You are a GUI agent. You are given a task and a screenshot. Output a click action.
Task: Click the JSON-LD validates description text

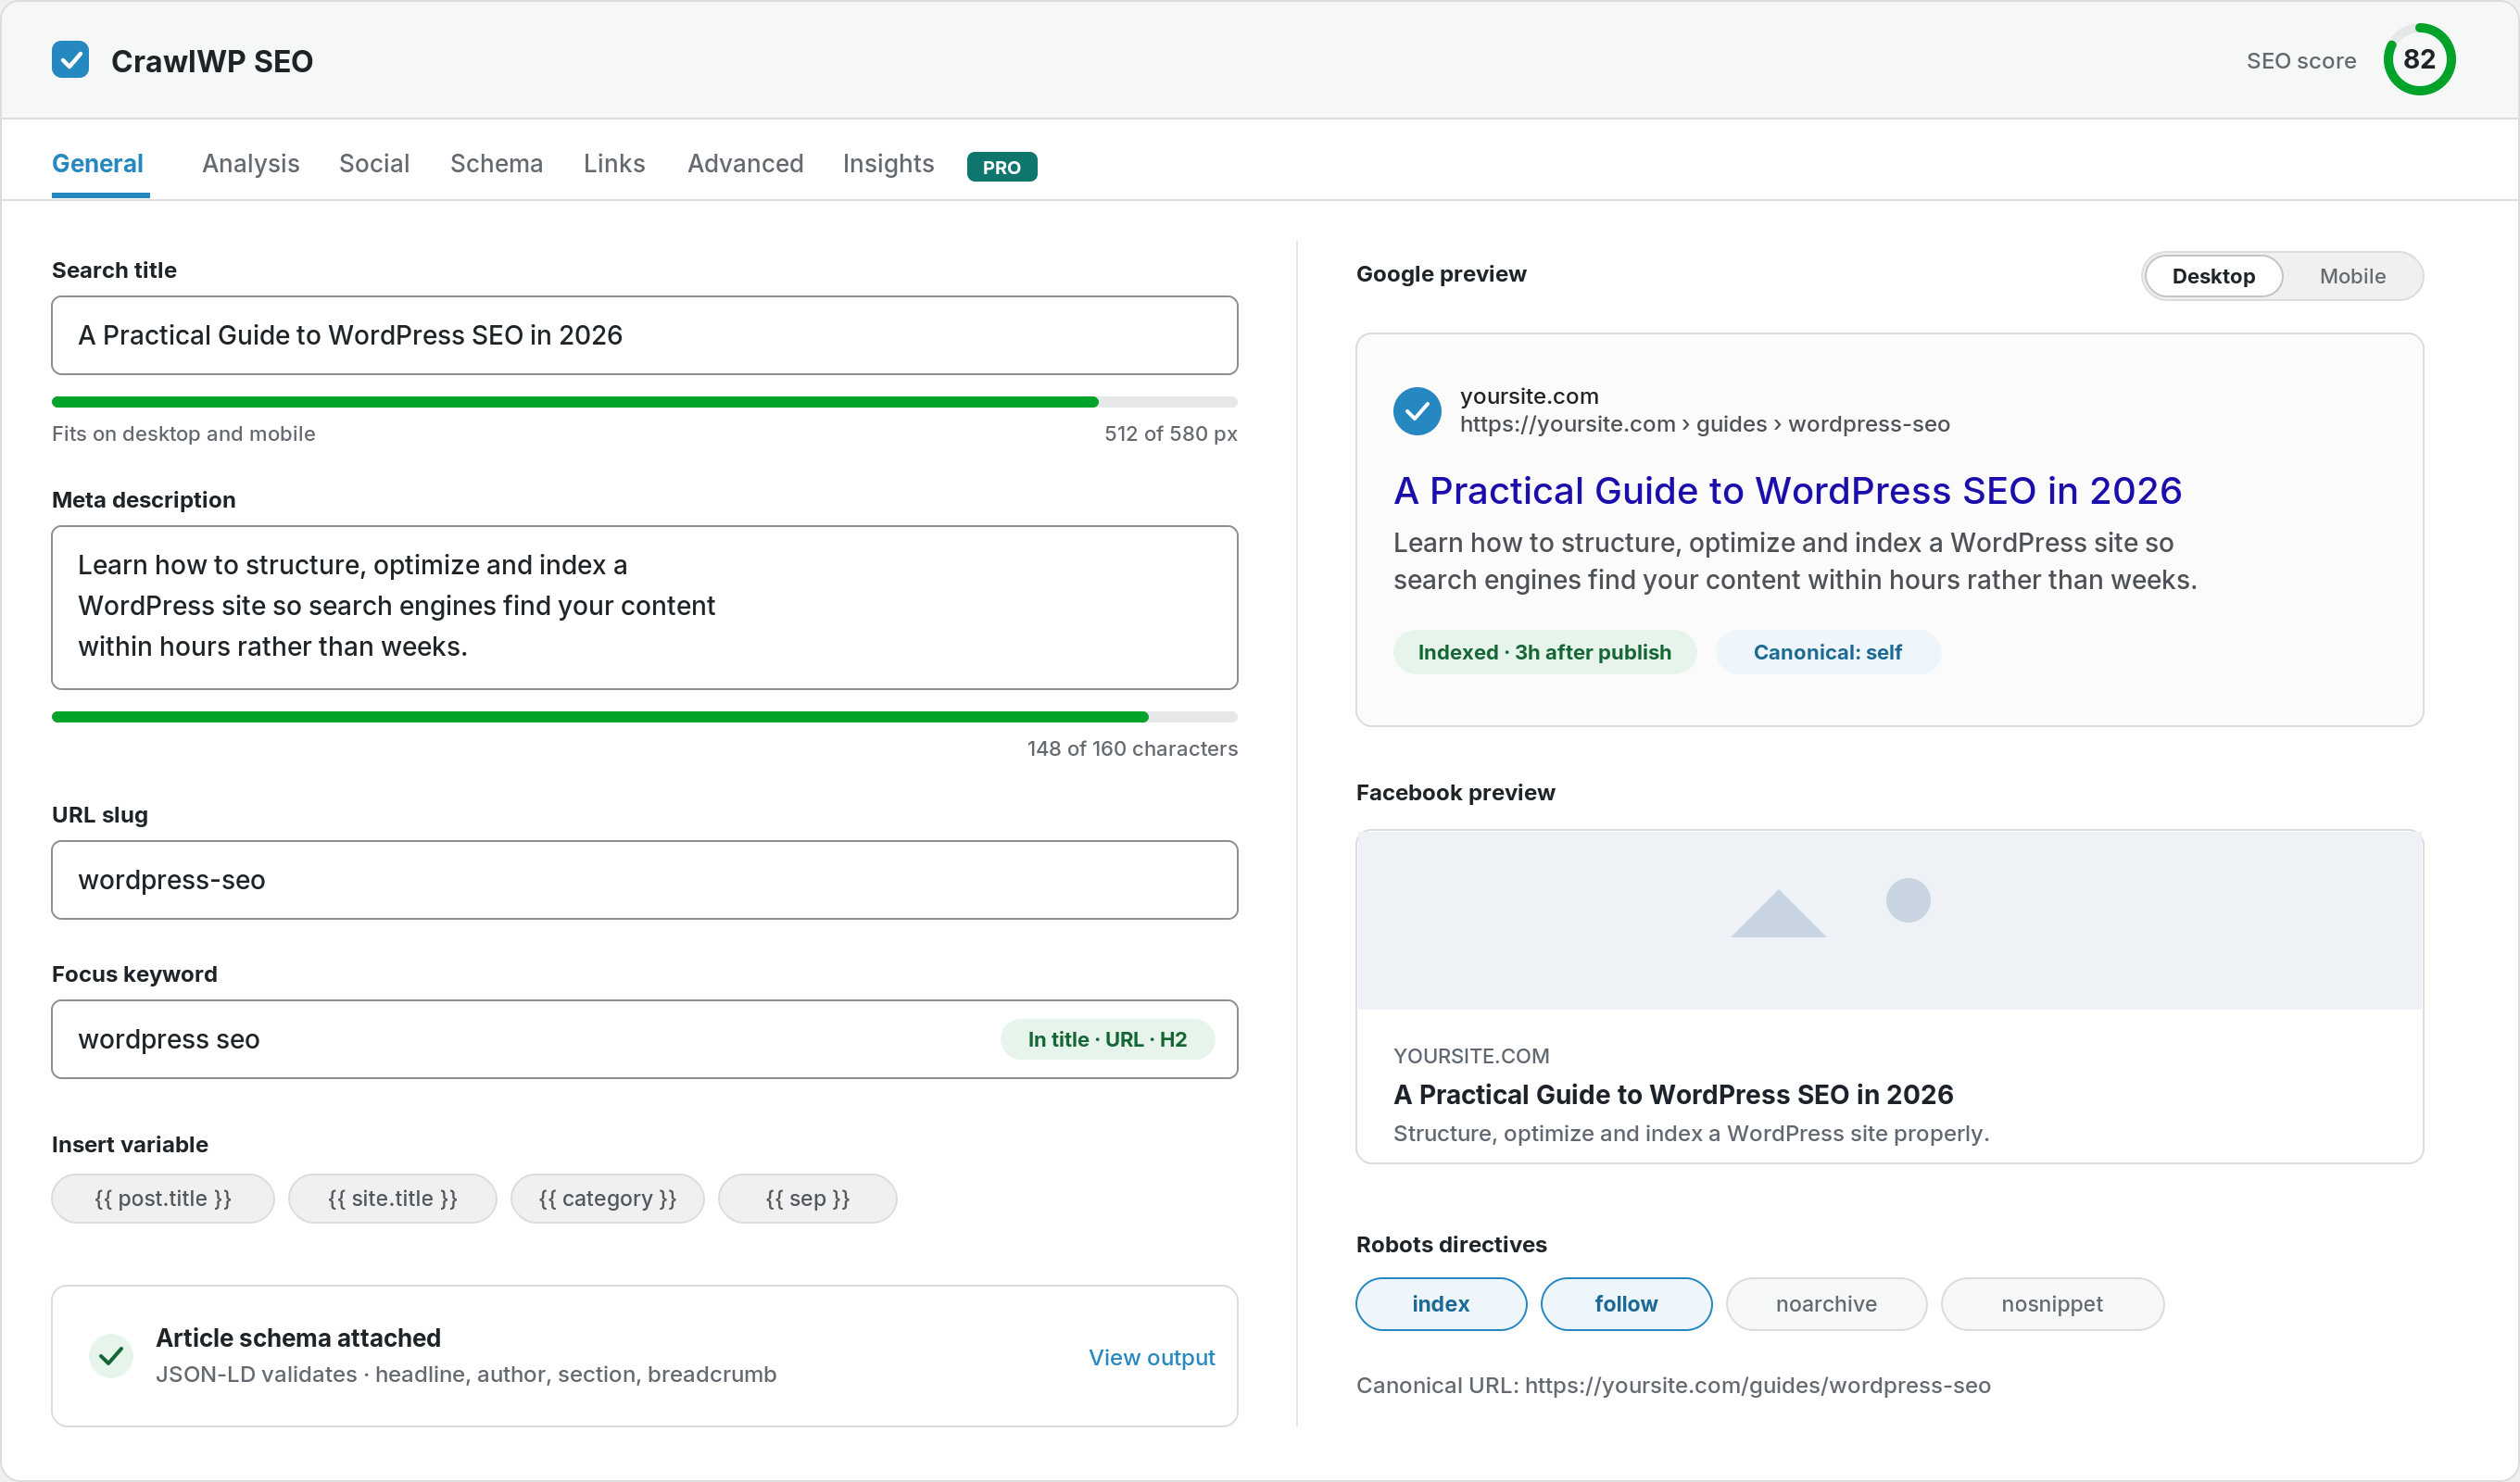pyautogui.click(x=465, y=1373)
